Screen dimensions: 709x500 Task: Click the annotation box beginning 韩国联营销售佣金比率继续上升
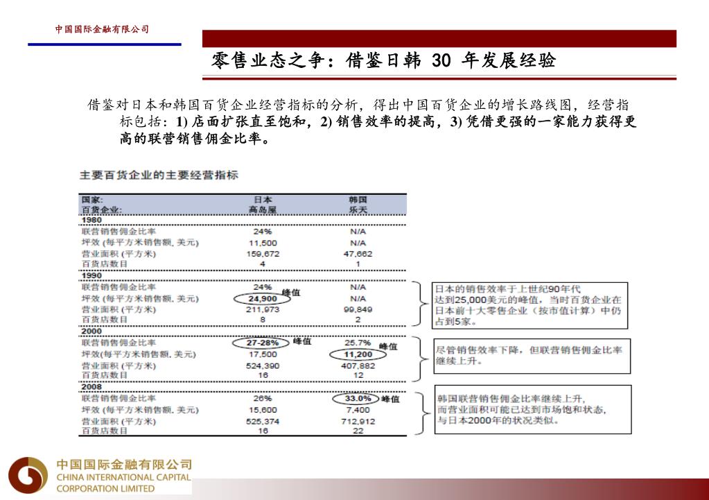(533, 410)
